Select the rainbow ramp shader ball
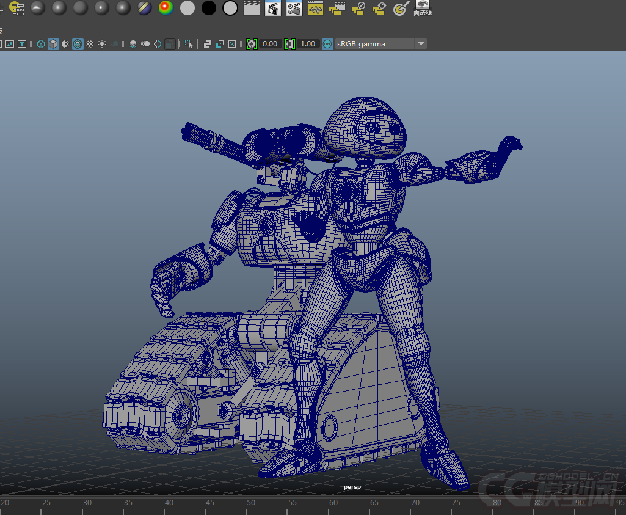Image resolution: width=626 pixels, height=515 pixels. [166, 8]
